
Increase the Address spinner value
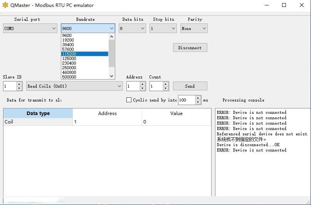coord(143,84)
